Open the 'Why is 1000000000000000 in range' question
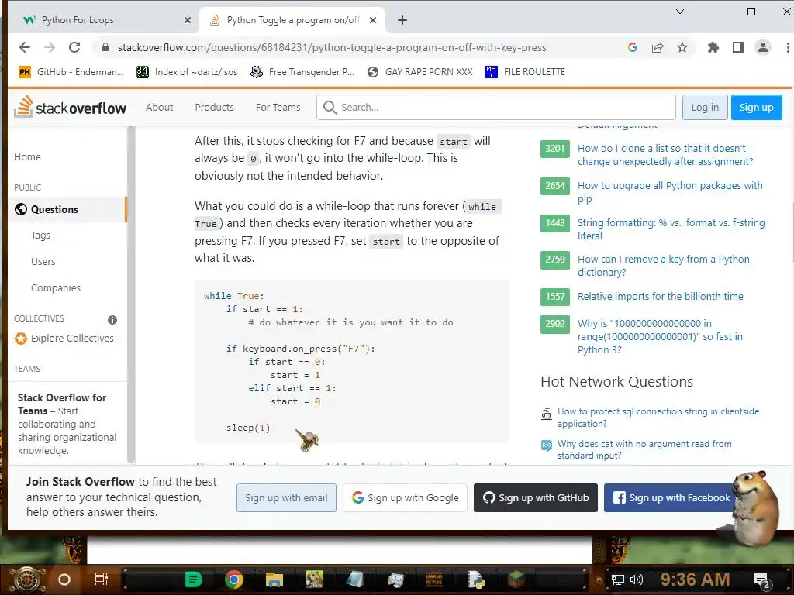This screenshot has width=794, height=595. pos(660,336)
